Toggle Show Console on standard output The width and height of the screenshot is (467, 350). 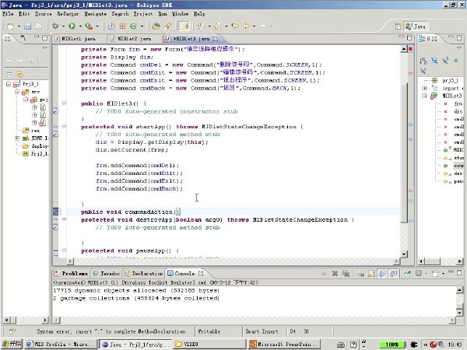(383, 273)
